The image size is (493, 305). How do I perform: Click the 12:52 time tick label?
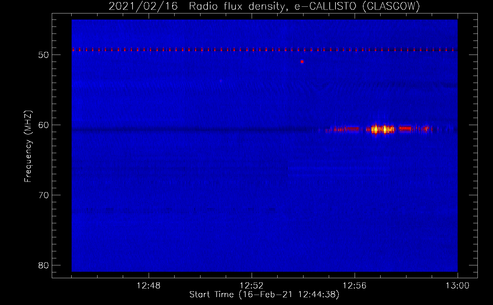[251, 286]
